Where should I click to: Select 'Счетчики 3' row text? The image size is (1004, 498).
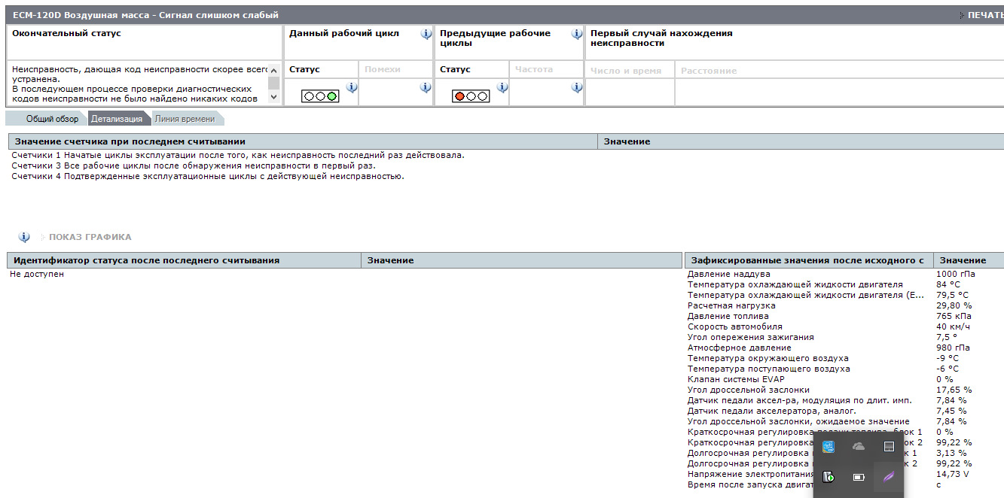pos(194,165)
